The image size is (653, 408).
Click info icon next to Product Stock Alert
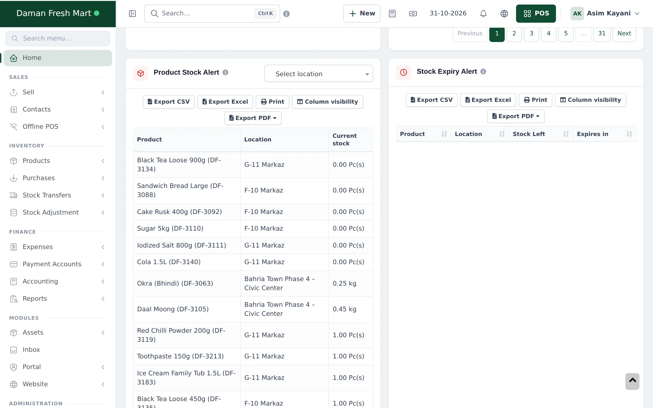[225, 73]
